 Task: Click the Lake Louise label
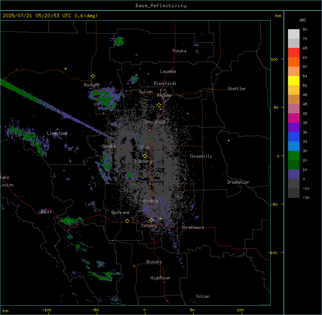point(7,181)
